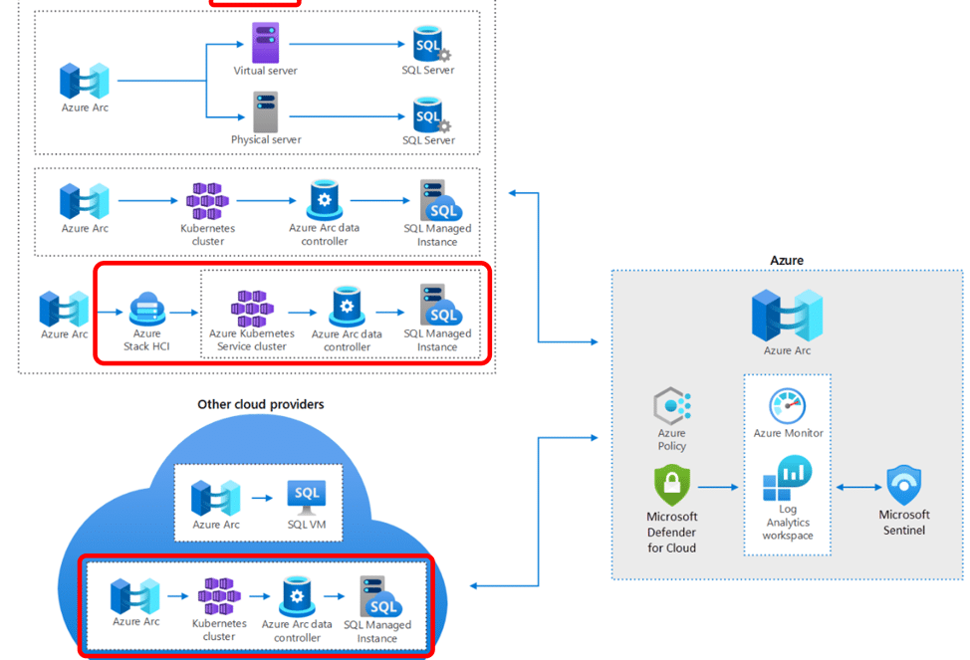970x660 pixels.
Task: Select SQL Managed Instance icon inside the cloud
Action: click(380, 596)
